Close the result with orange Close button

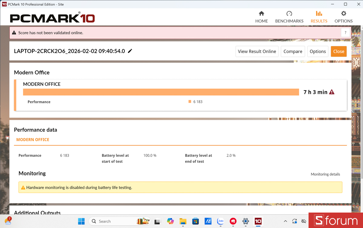pos(338,51)
